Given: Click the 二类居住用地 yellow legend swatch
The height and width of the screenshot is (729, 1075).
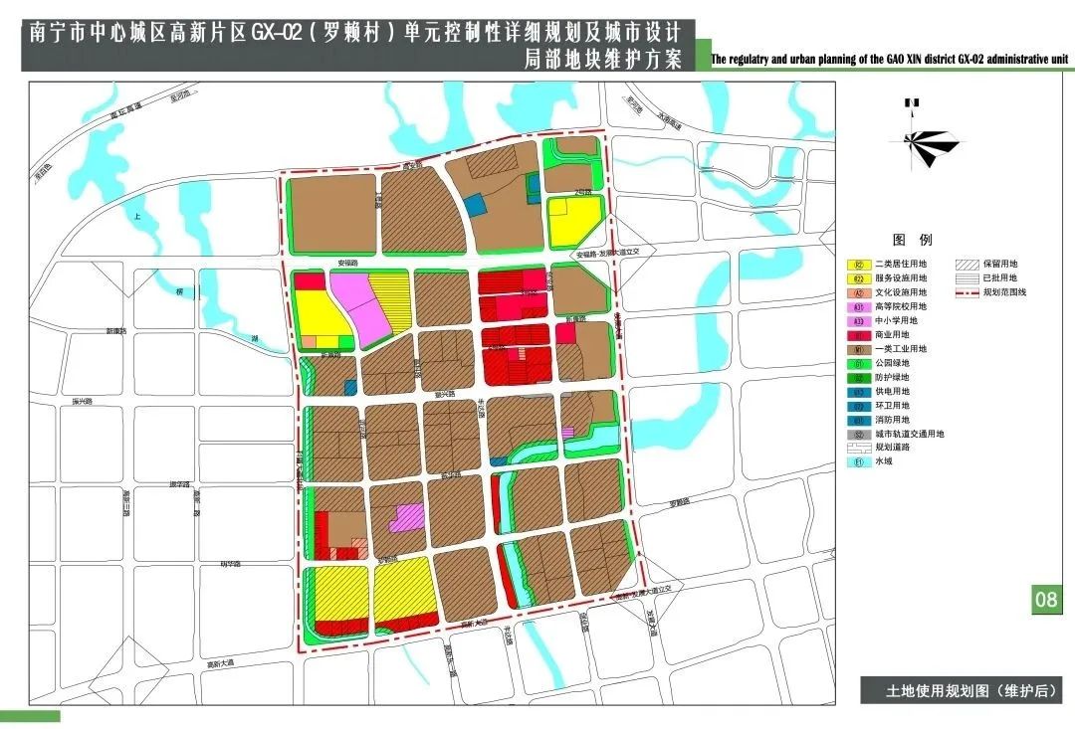Looking at the screenshot, I should pos(857,265).
